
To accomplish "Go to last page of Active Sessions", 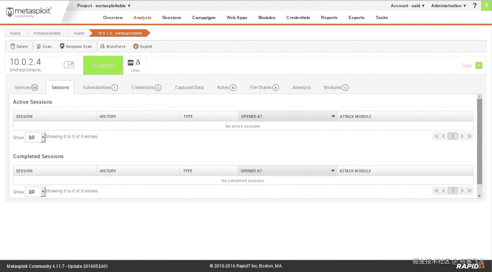I will [469, 136].
